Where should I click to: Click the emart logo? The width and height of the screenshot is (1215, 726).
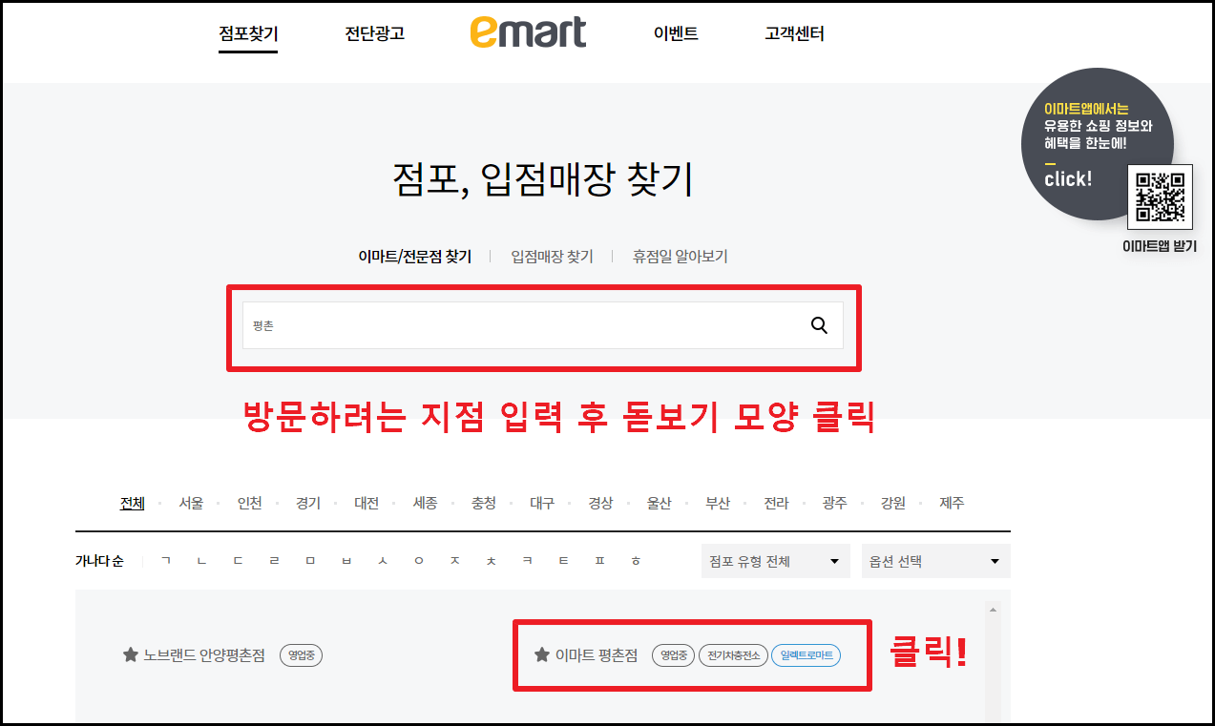(528, 32)
